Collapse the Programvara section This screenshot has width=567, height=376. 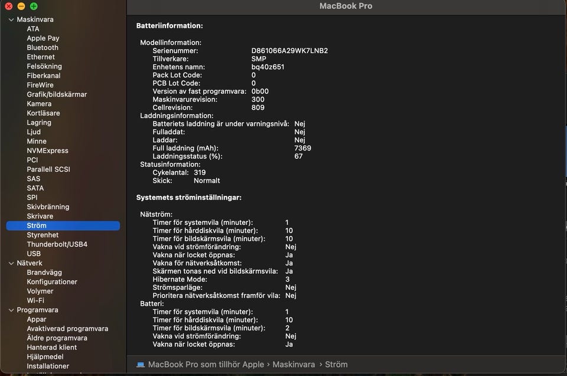11,310
